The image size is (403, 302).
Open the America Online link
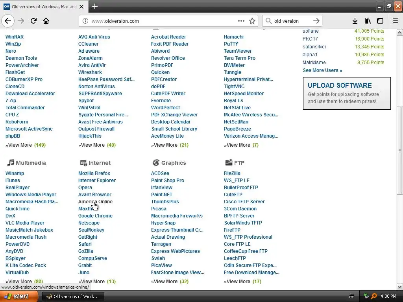(x=95, y=202)
